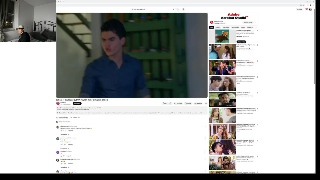Click Traducir al español on the Sonia comment
The height and width of the screenshot is (180, 320).
pyautogui.click(x=65, y=142)
